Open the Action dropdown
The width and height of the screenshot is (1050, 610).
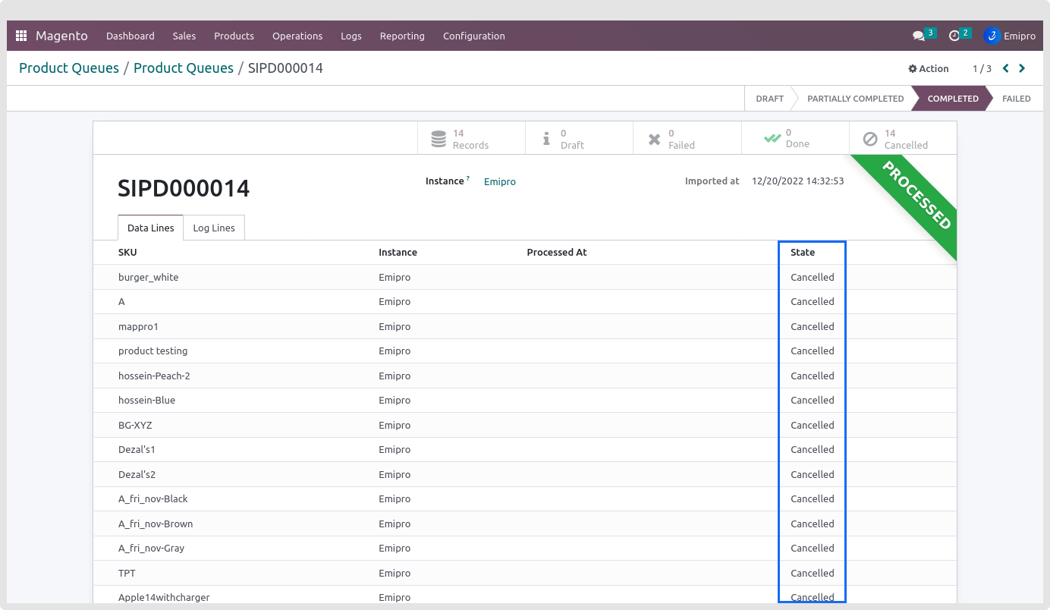[x=929, y=68]
